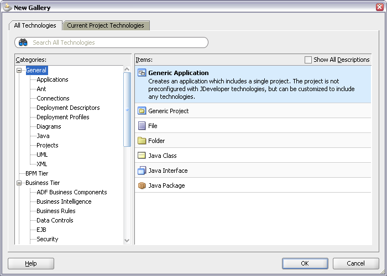The width and height of the screenshot is (387, 276).
Task: Select the Folder icon in Items
Action: coord(142,141)
